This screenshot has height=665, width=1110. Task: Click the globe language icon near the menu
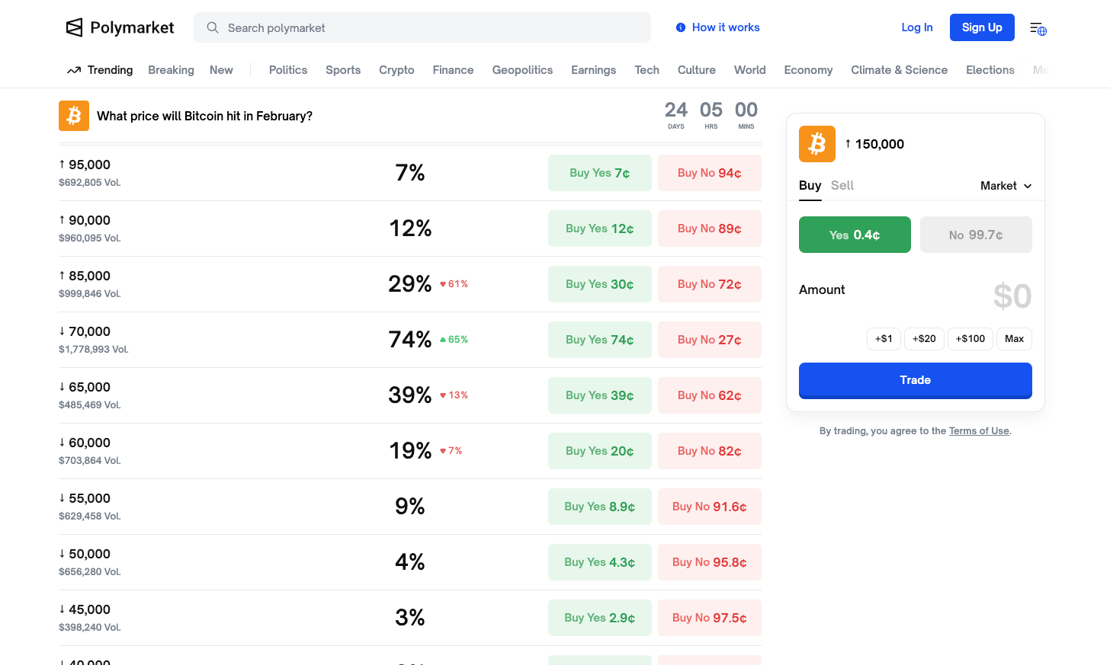click(1041, 31)
